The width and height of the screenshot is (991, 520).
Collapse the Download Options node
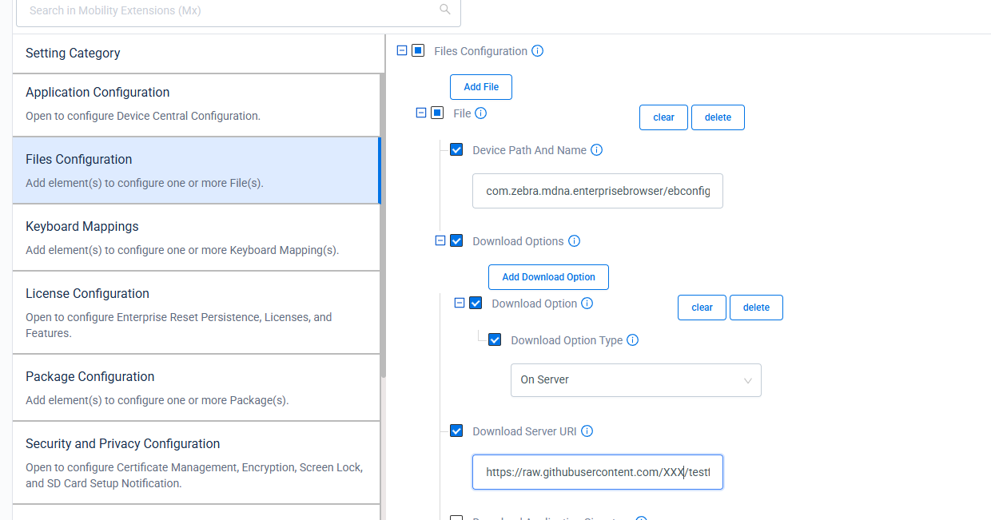(x=440, y=240)
